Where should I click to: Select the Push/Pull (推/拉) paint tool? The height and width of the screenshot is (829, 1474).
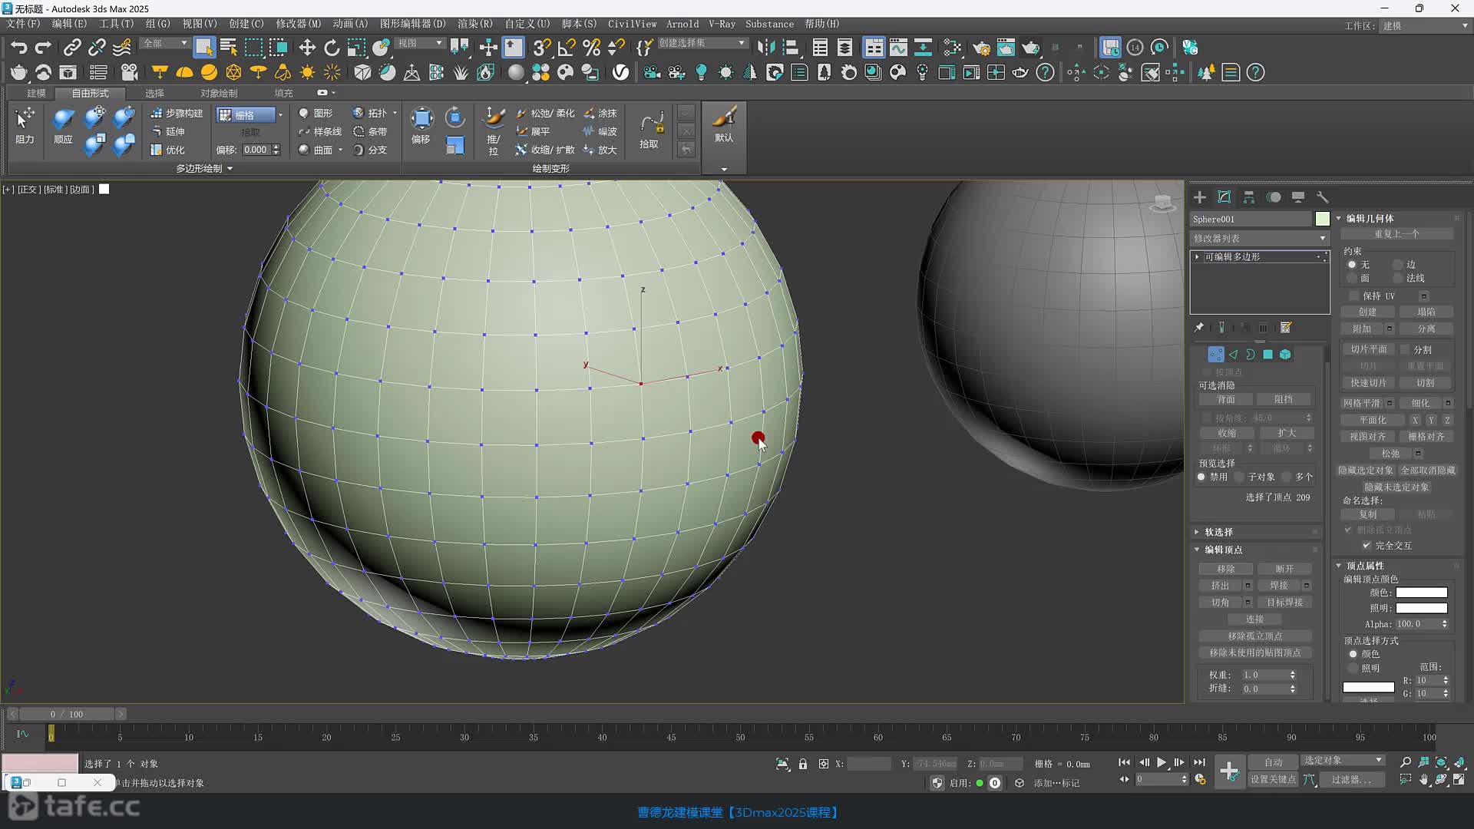coord(494,130)
